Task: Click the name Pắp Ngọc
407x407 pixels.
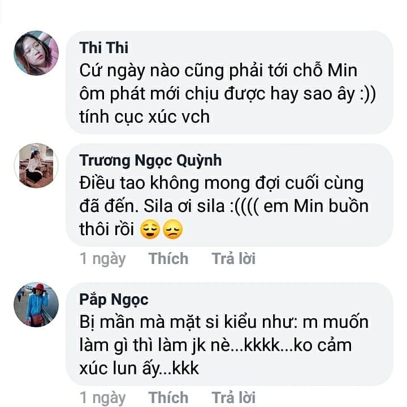Action: coord(114,299)
